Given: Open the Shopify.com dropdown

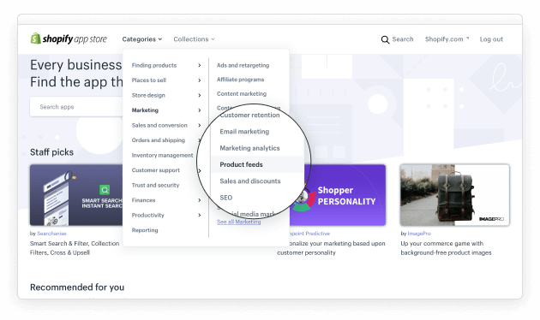Looking at the screenshot, I should pyautogui.click(x=447, y=39).
